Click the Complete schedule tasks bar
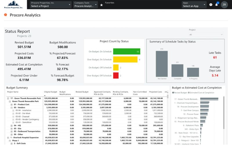This screenshot has height=154, width=232. click(x=177, y=70)
